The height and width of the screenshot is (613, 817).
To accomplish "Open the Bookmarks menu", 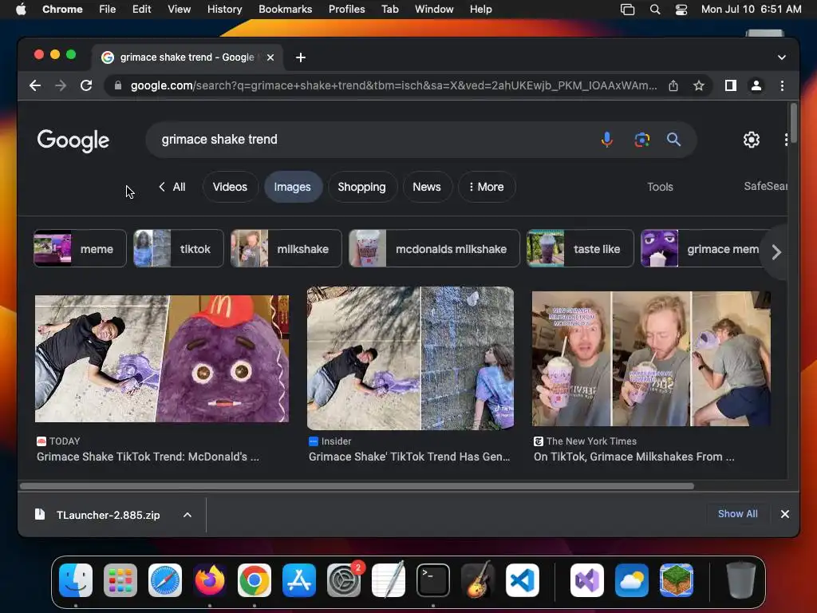I will tap(285, 10).
